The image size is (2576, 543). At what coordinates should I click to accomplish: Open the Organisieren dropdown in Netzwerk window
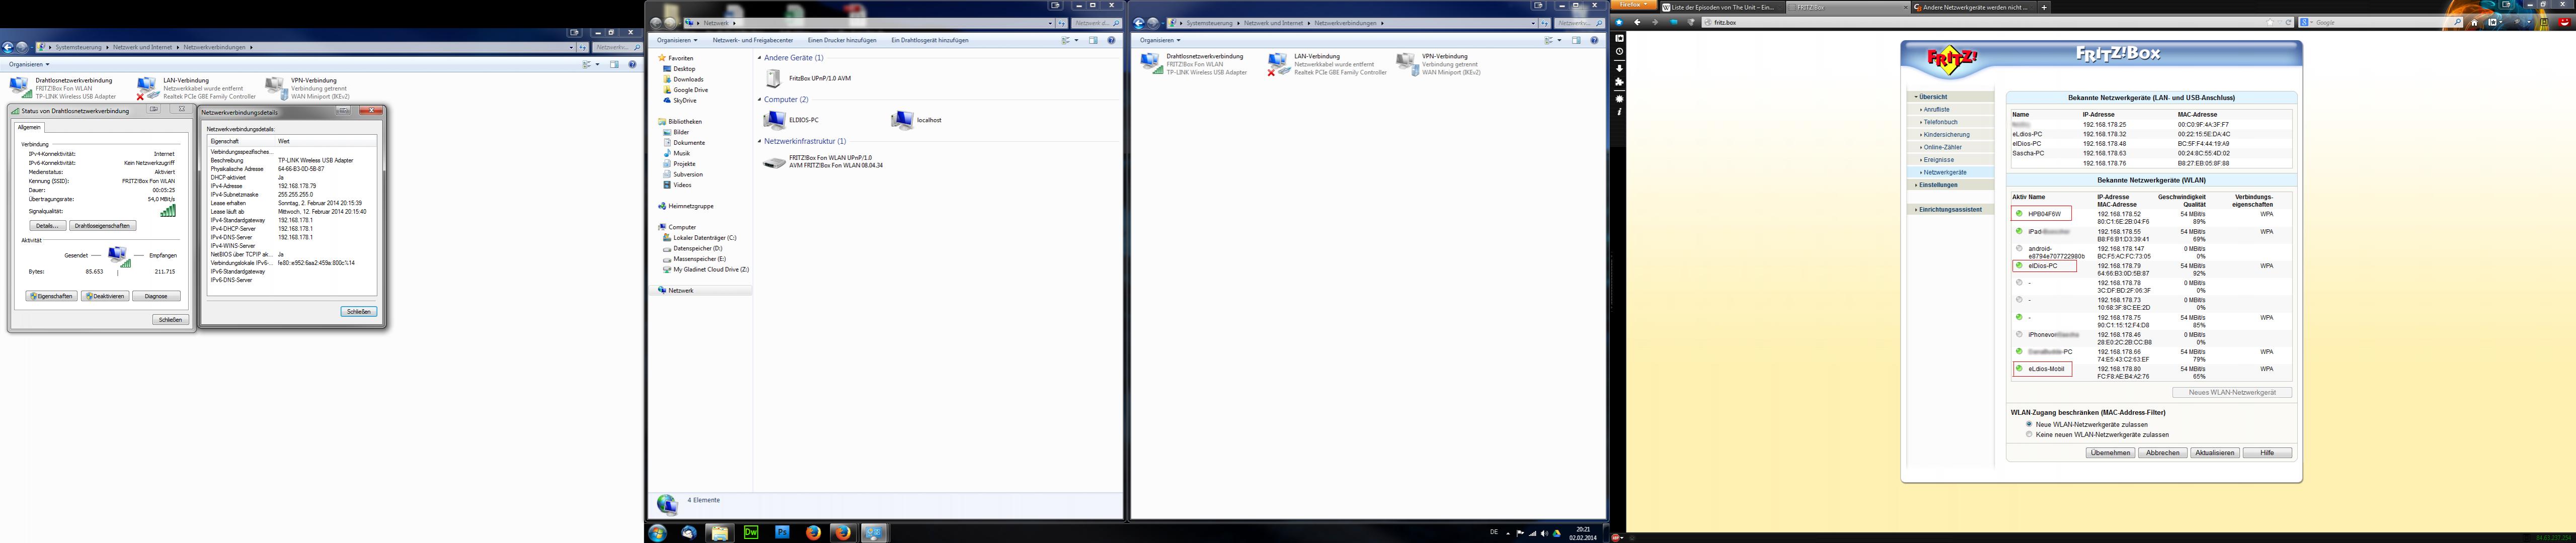677,40
